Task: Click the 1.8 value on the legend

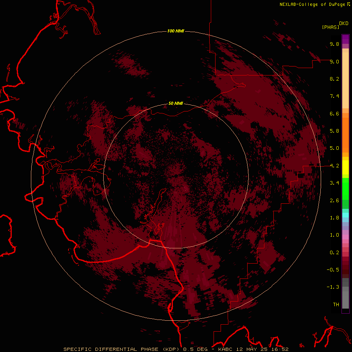Action: point(334,218)
